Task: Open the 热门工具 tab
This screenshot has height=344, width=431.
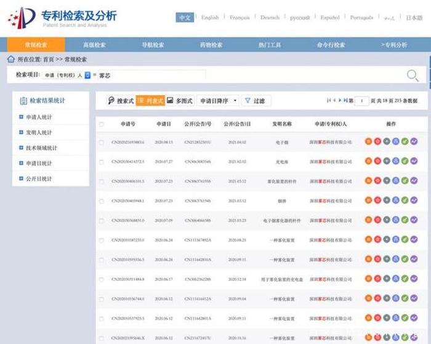Action: [x=270, y=45]
